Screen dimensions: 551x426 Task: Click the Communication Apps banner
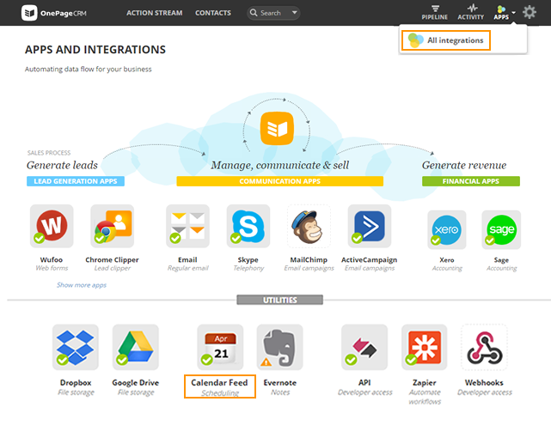point(279,181)
